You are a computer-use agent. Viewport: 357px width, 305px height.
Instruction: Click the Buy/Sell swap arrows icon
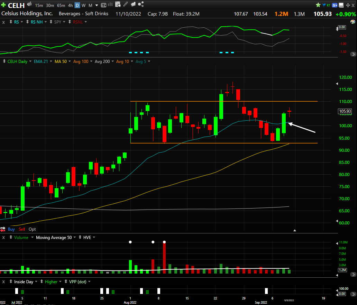pos(3,229)
